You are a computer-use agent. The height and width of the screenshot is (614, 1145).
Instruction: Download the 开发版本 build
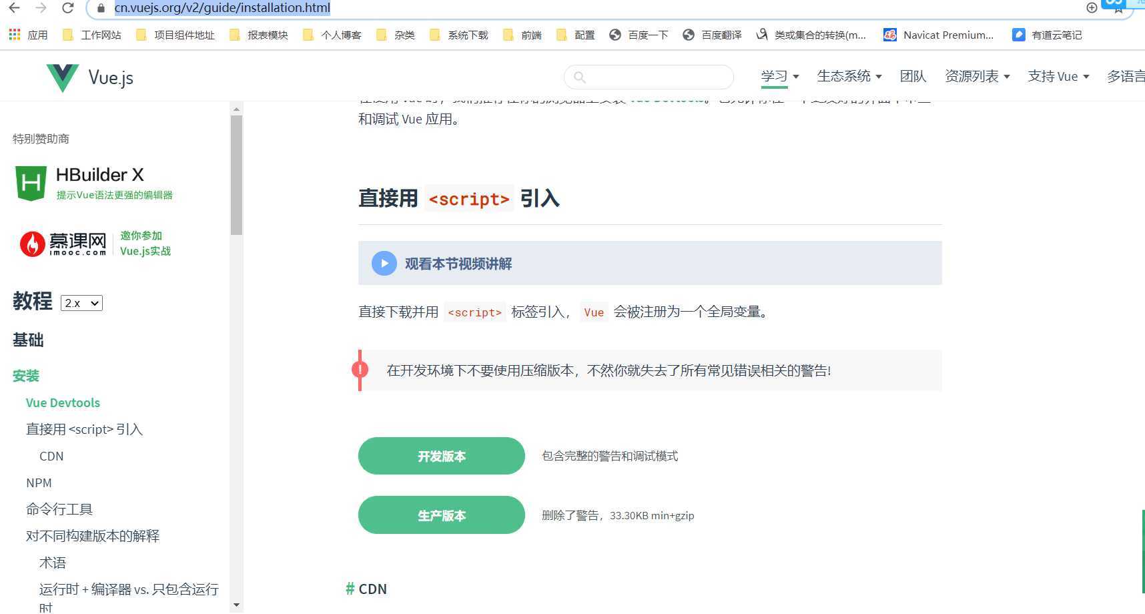(x=442, y=456)
